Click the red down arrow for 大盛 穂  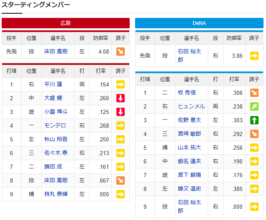point(121,98)
